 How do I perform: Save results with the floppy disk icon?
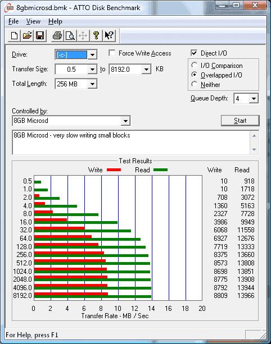tap(40, 35)
